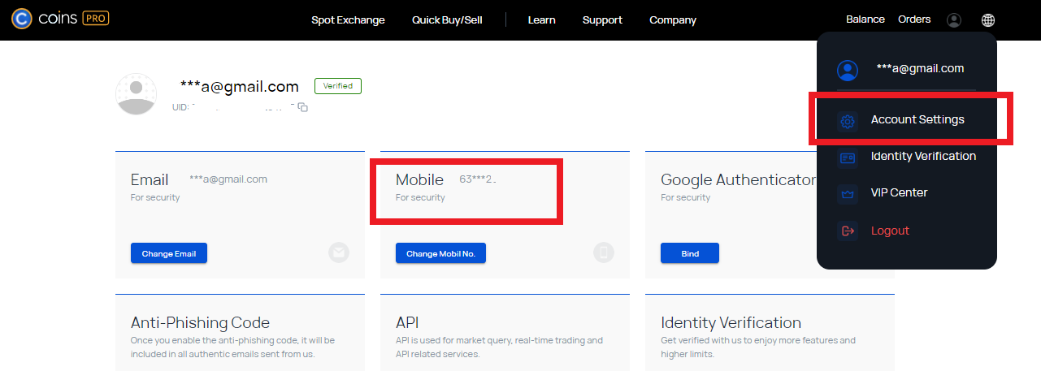The image size is (1041, 371).
Task: Click the Change Mobil No. button
Action: [441, 253]
